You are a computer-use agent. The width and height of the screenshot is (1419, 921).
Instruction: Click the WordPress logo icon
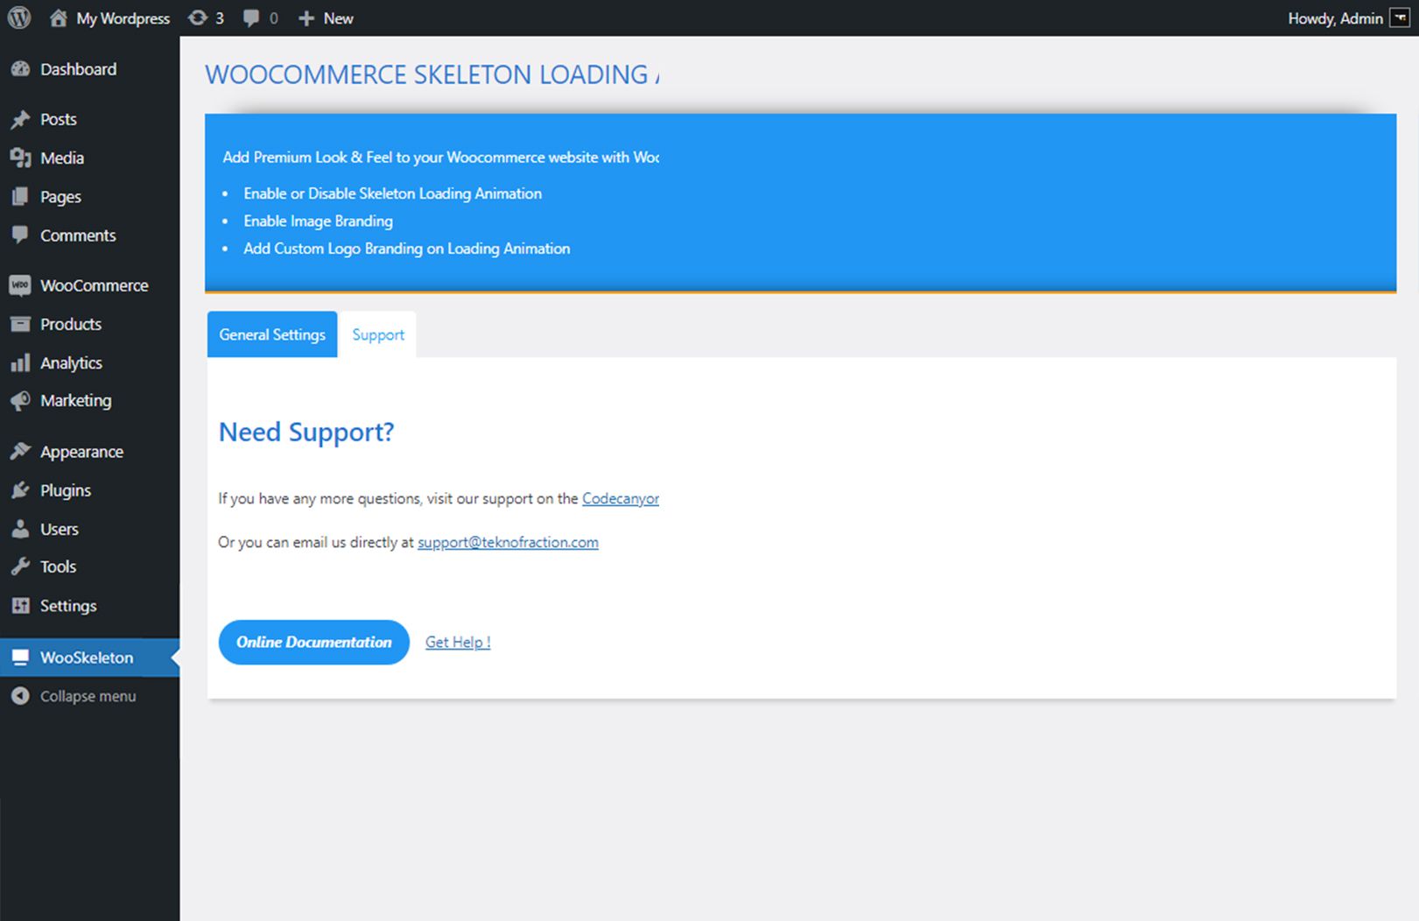[x=19, y=18]
